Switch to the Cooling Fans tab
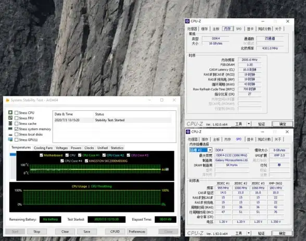This screenshot has height=241, width=306. pos(43,148)
